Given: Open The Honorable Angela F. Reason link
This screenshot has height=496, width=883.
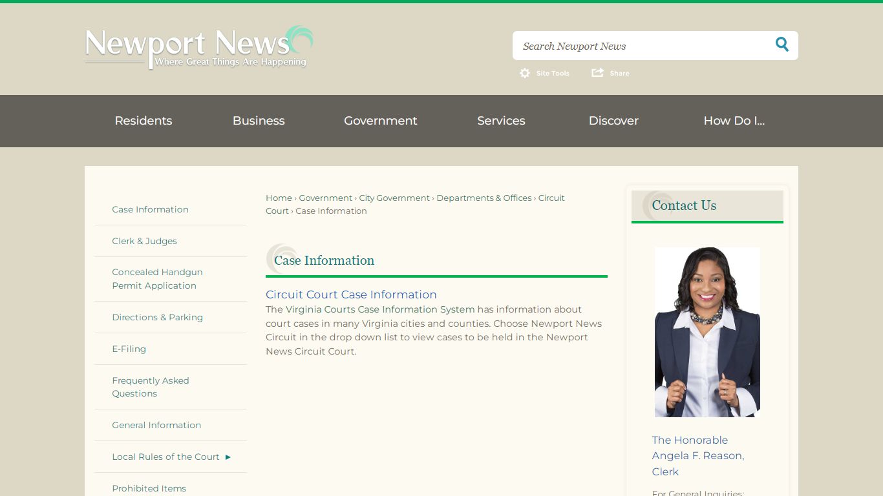Looking at the screenshot, I should [698, 456].
